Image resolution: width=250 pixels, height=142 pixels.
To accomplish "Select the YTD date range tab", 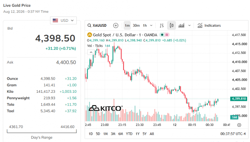I will [x=129, y=134].
